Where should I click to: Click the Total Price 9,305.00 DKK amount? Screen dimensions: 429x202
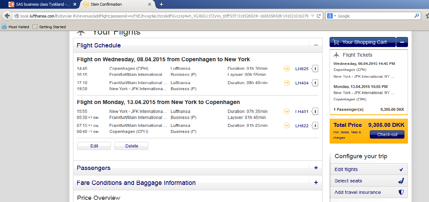click(x=386, y=125)
